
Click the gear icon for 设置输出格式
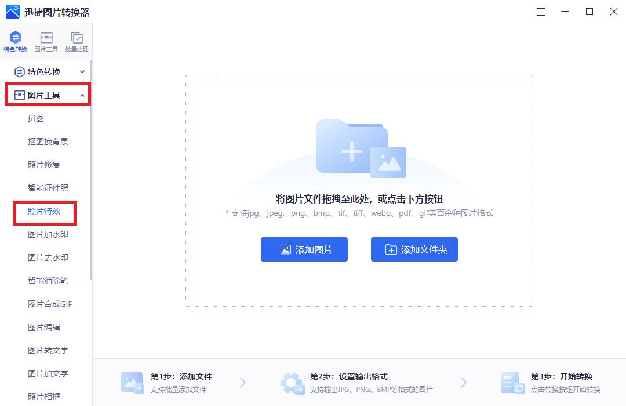tap(293, 382)
